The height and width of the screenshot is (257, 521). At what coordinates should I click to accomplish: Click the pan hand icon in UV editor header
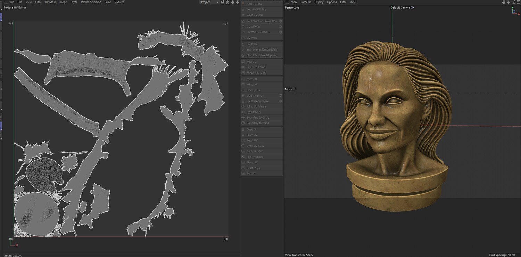(x=232, y=2)
